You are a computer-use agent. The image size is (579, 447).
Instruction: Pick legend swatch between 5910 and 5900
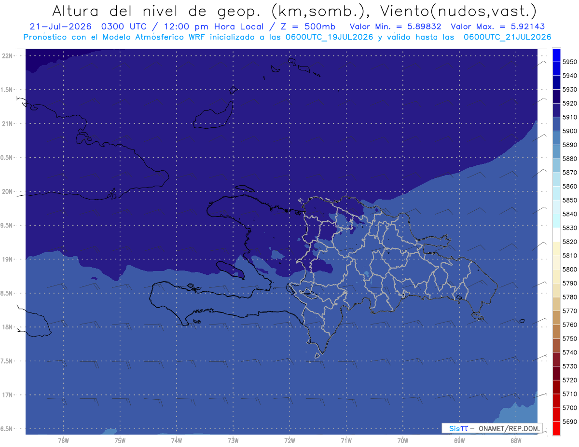point(556,124)
